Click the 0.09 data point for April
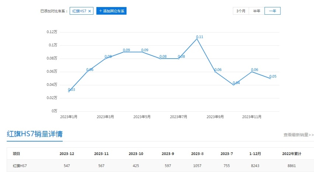Viewport: 314px width, 172px height. pyautogui.click(x=124, y=52)
